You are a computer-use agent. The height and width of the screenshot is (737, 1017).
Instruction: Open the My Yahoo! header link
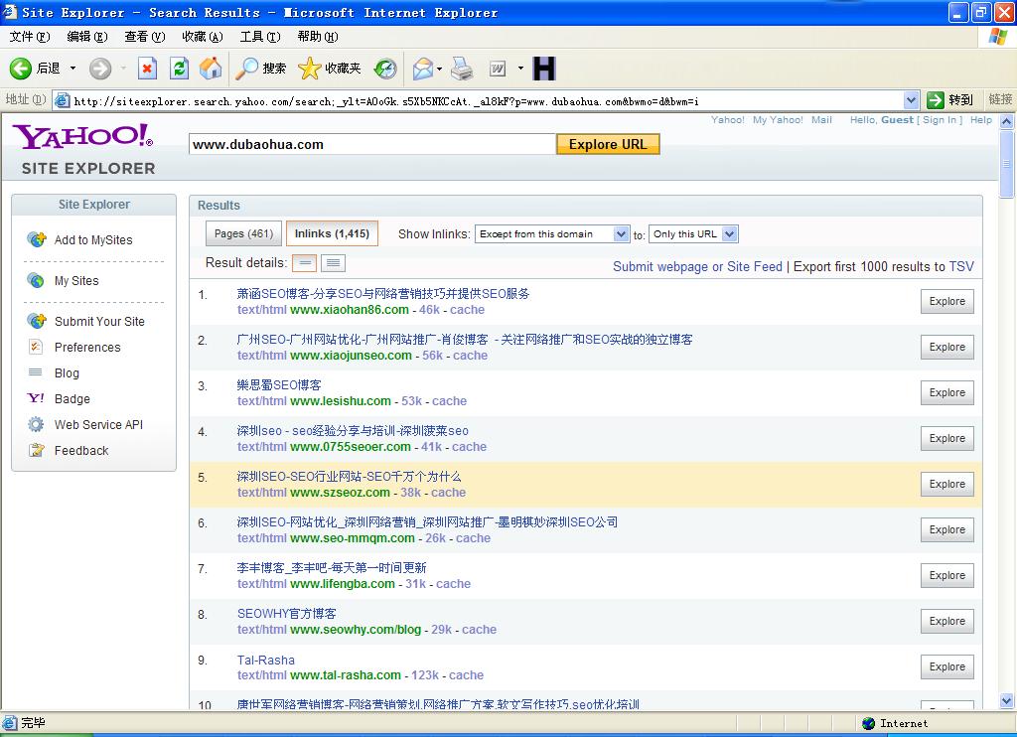[x=778, y=120]
